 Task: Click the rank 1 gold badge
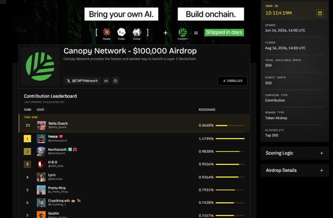point(27,138)
